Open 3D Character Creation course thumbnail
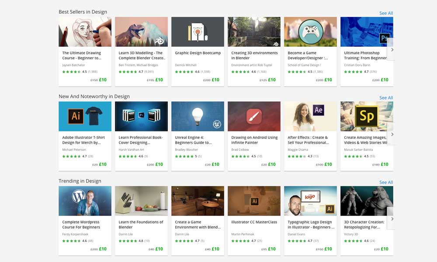This screenshot has height=262, width=437. [366, 201]
